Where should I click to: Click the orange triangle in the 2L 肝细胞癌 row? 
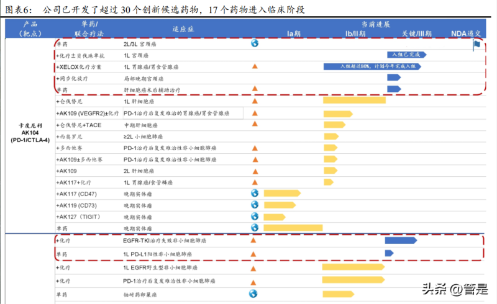point(255,172)
